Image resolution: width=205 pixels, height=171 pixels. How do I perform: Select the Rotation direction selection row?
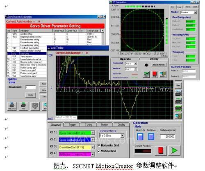click(27, 51)
